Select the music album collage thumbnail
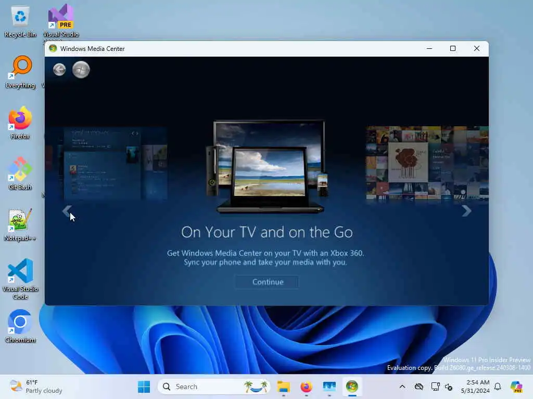Screen dimensions: 533x399 [427, 163]
